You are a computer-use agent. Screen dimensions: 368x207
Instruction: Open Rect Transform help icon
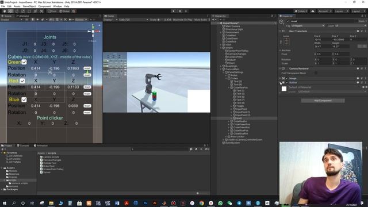358,31
